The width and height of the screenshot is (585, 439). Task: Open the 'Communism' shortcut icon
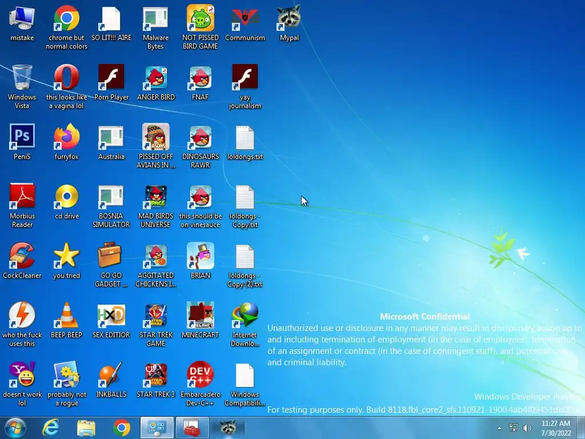pos(245,18)
